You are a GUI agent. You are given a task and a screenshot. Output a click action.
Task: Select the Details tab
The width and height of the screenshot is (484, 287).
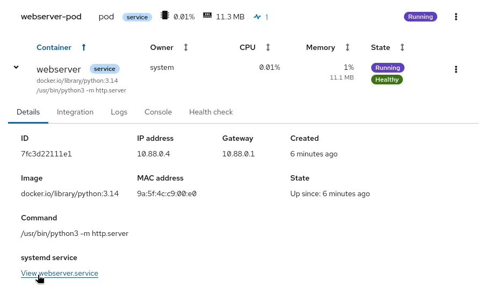pyautogui.click(x=28, y=112)
